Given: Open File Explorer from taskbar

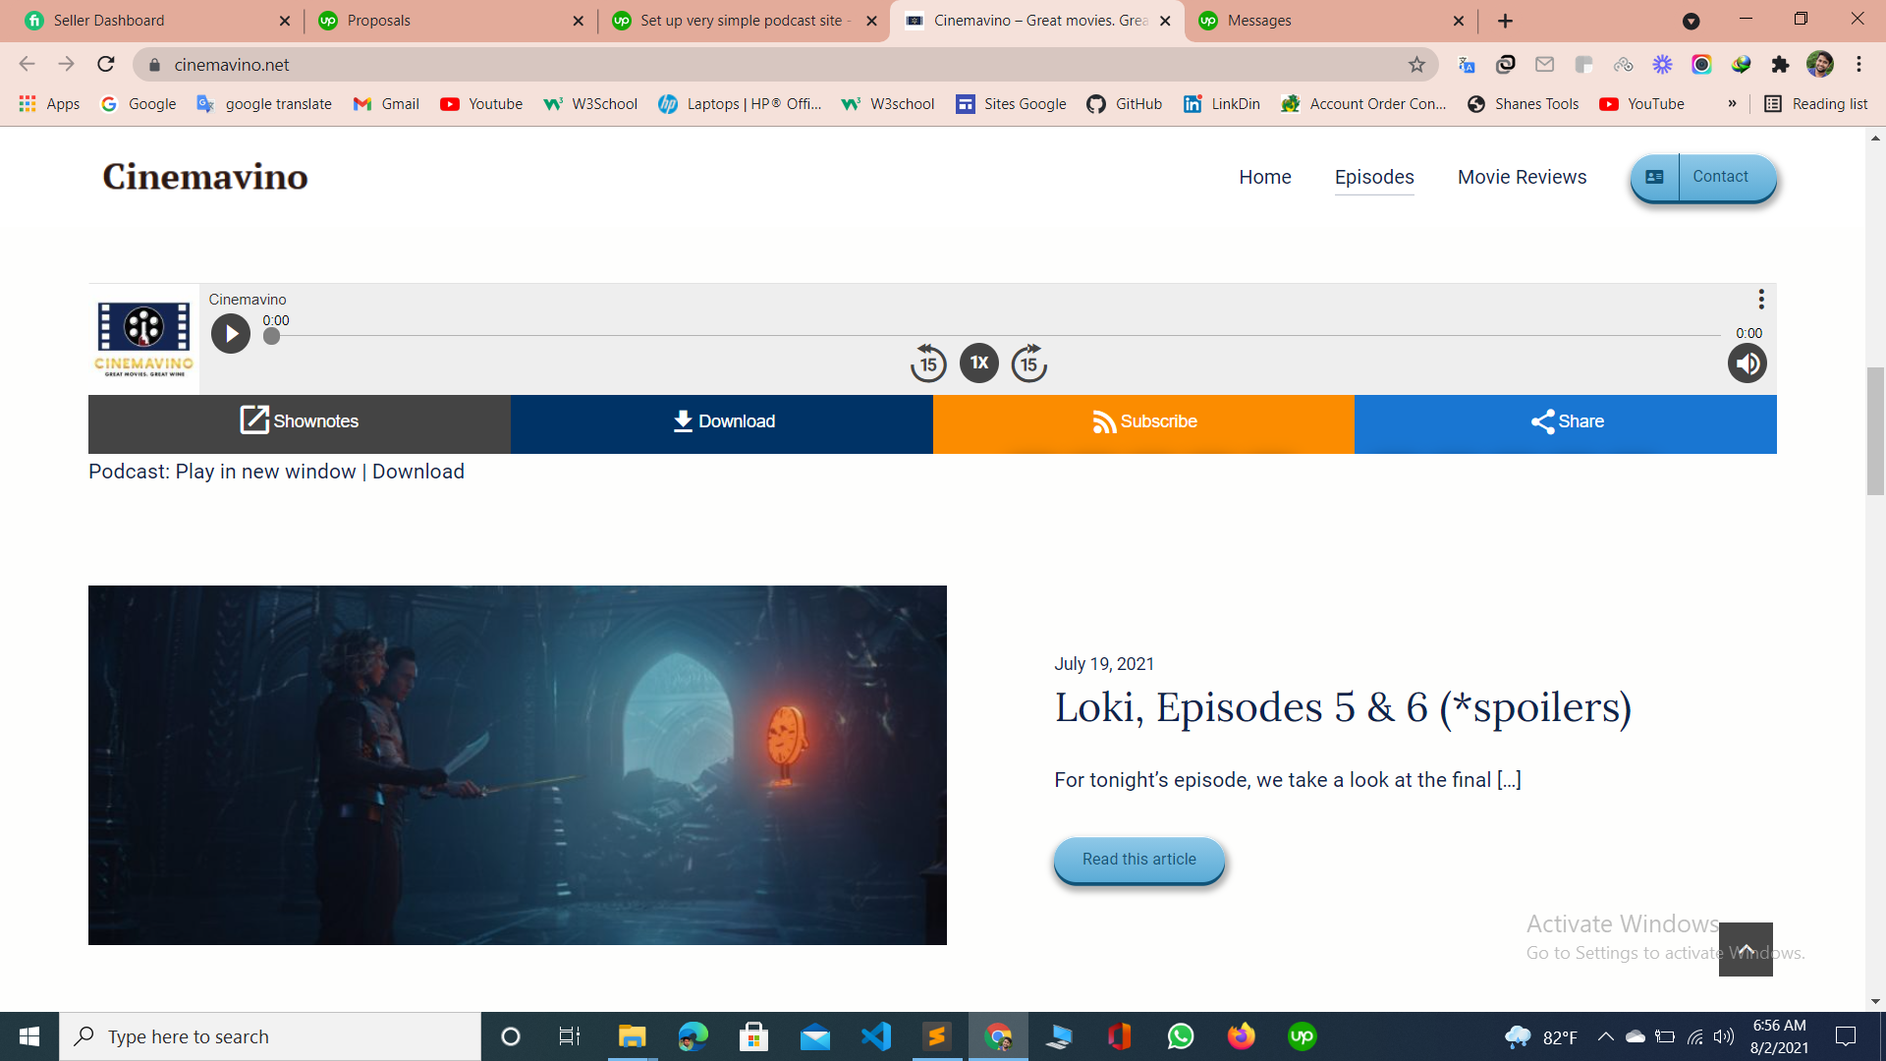Looking at the screenshot, I should pyautogui.click(x=632, y=1036).
